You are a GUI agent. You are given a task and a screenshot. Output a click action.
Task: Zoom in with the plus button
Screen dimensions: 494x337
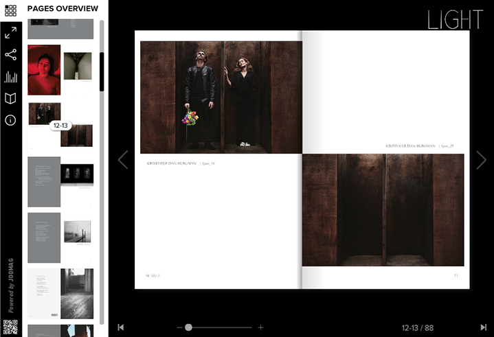click(261, 327)
